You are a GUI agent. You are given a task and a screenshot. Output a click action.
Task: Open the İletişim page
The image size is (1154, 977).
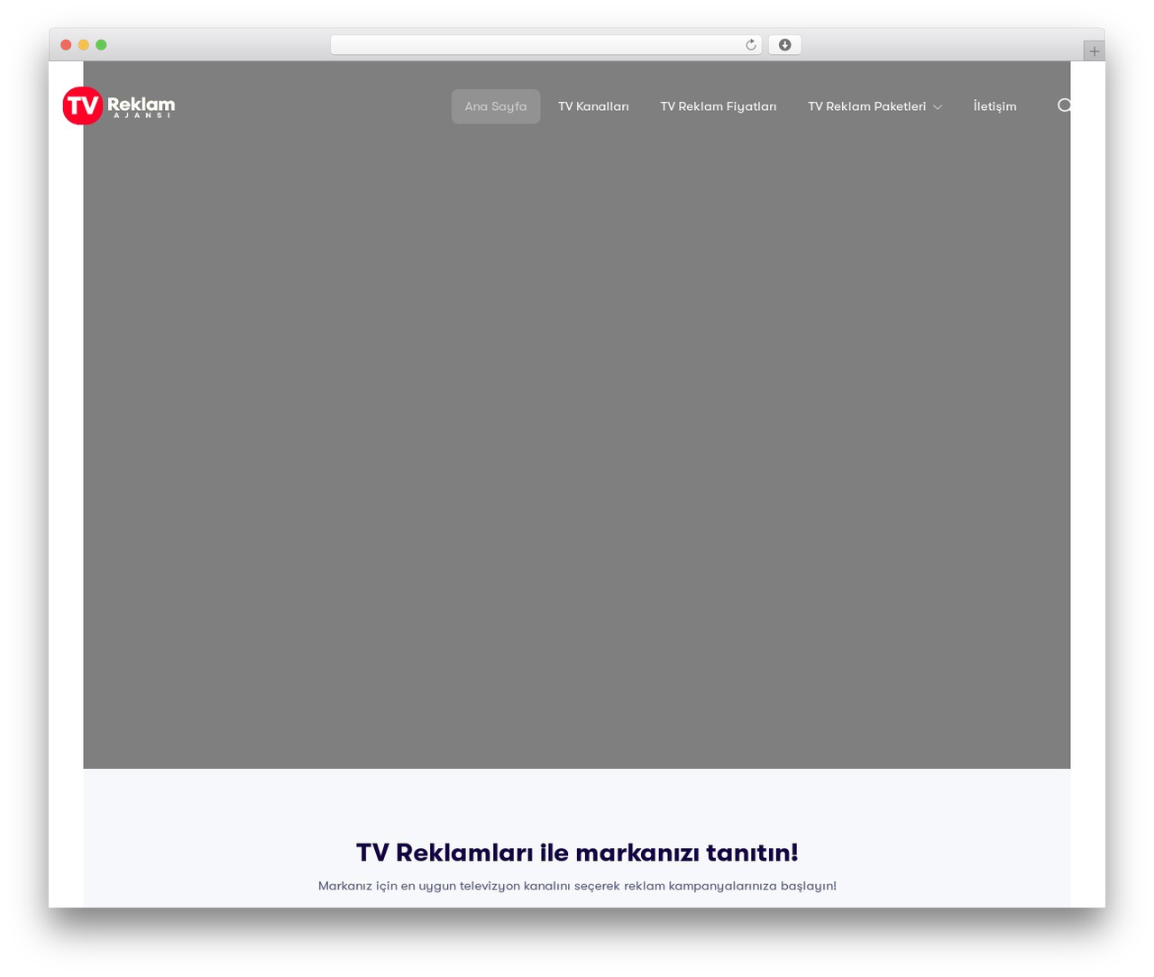tap(994, 106)
